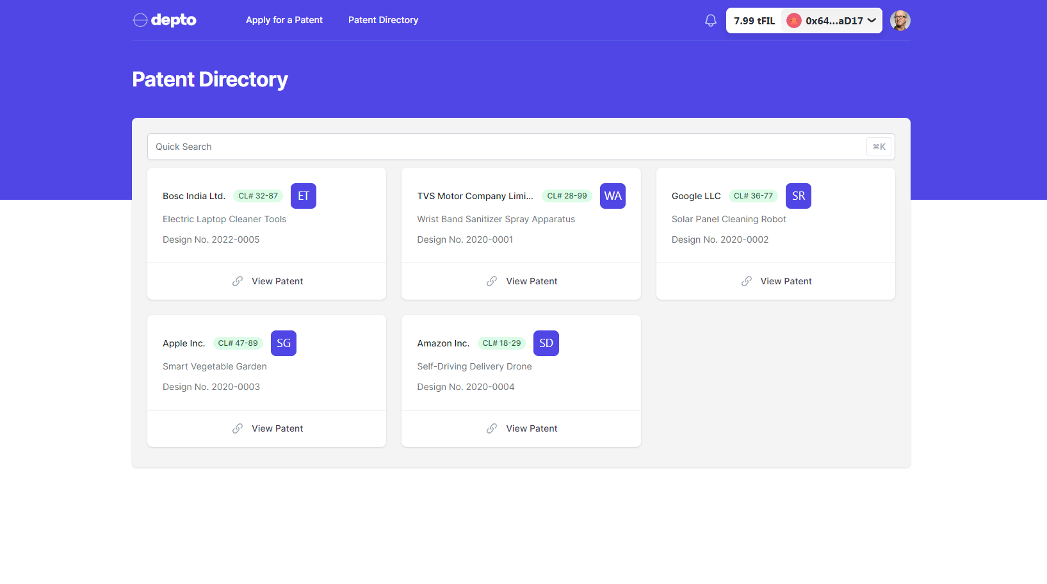1047x584 pixels.
Task: Click Design No. 2020-0004 text
Action: (466, 387)
